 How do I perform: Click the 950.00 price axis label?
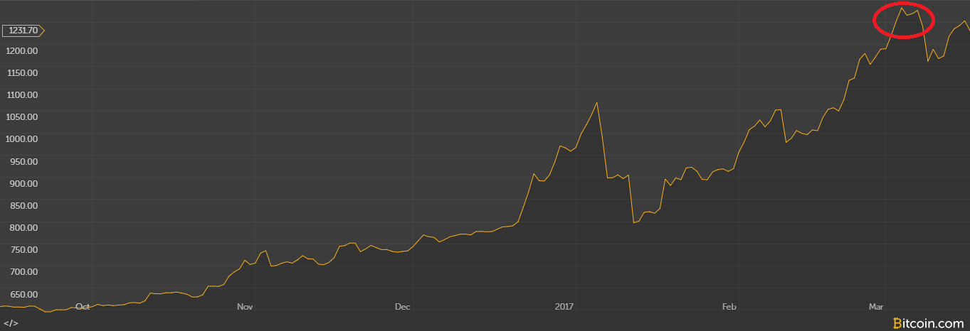[x=23, y=161]
